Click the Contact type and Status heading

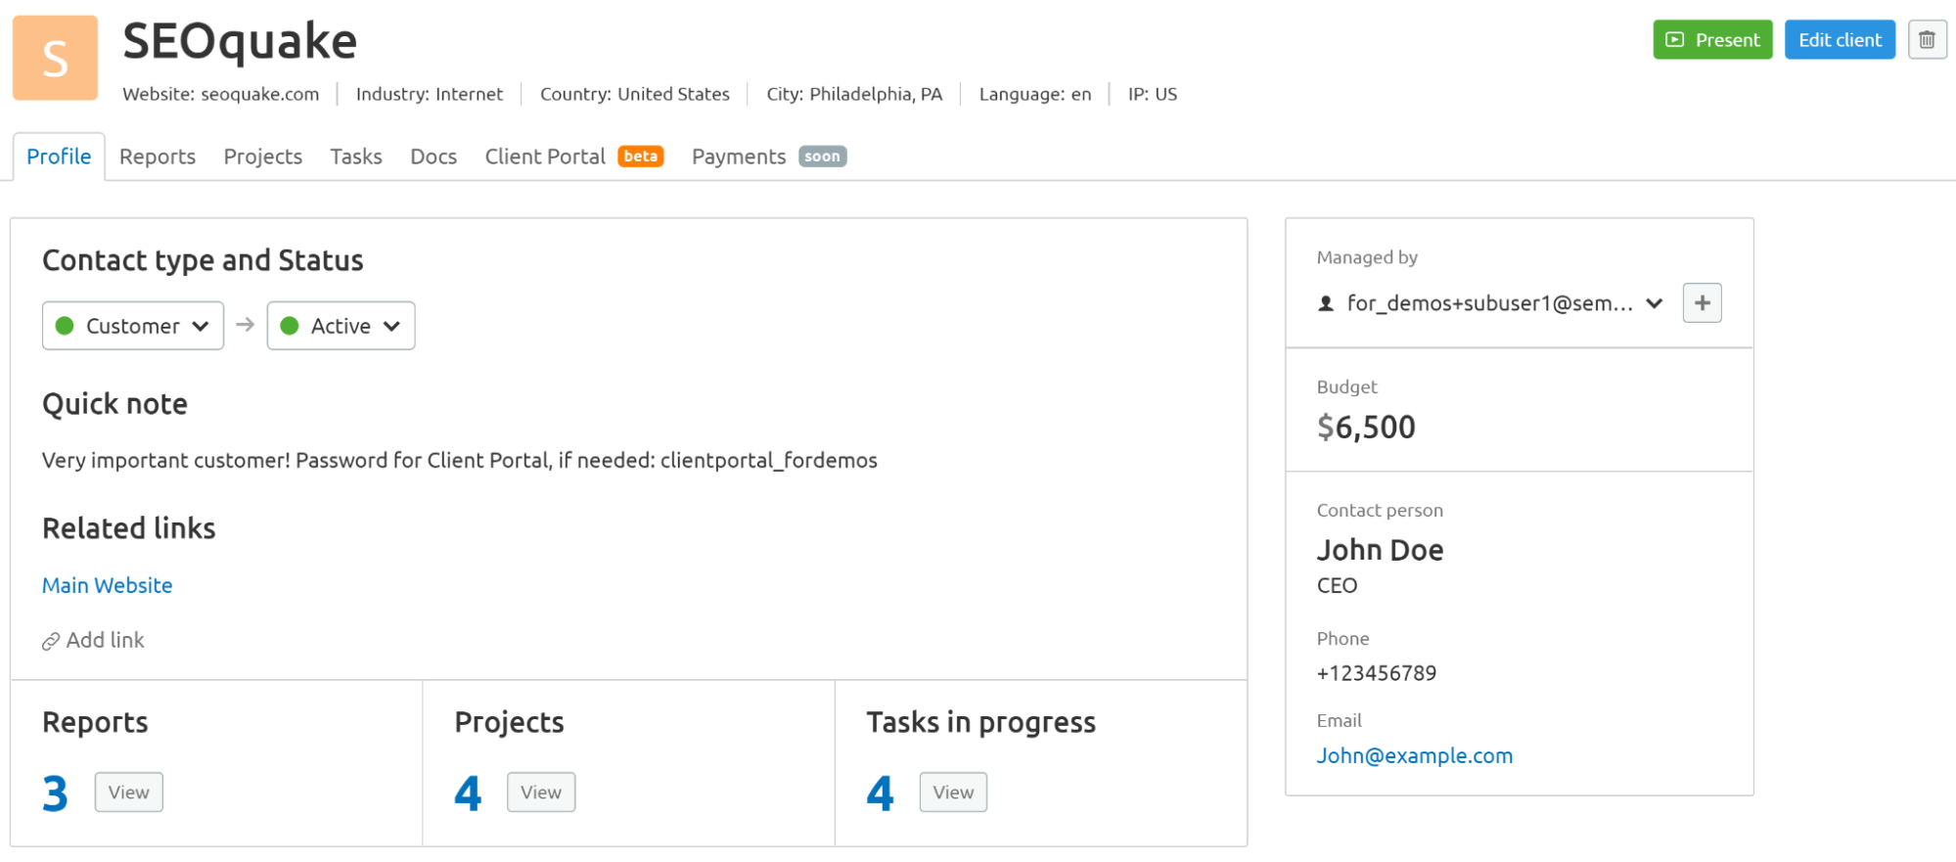[203, 260]
